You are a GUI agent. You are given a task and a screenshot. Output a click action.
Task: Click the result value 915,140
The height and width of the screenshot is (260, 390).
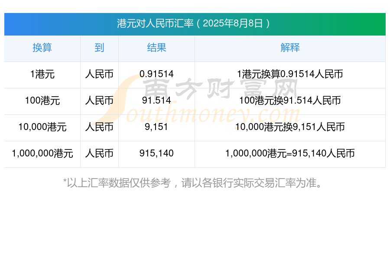156,153
